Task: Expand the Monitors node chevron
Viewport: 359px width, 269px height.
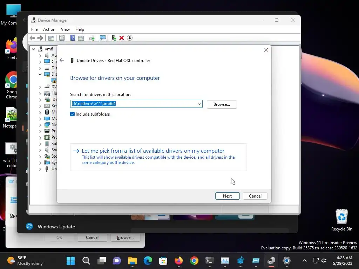Action: pos(40,118)
